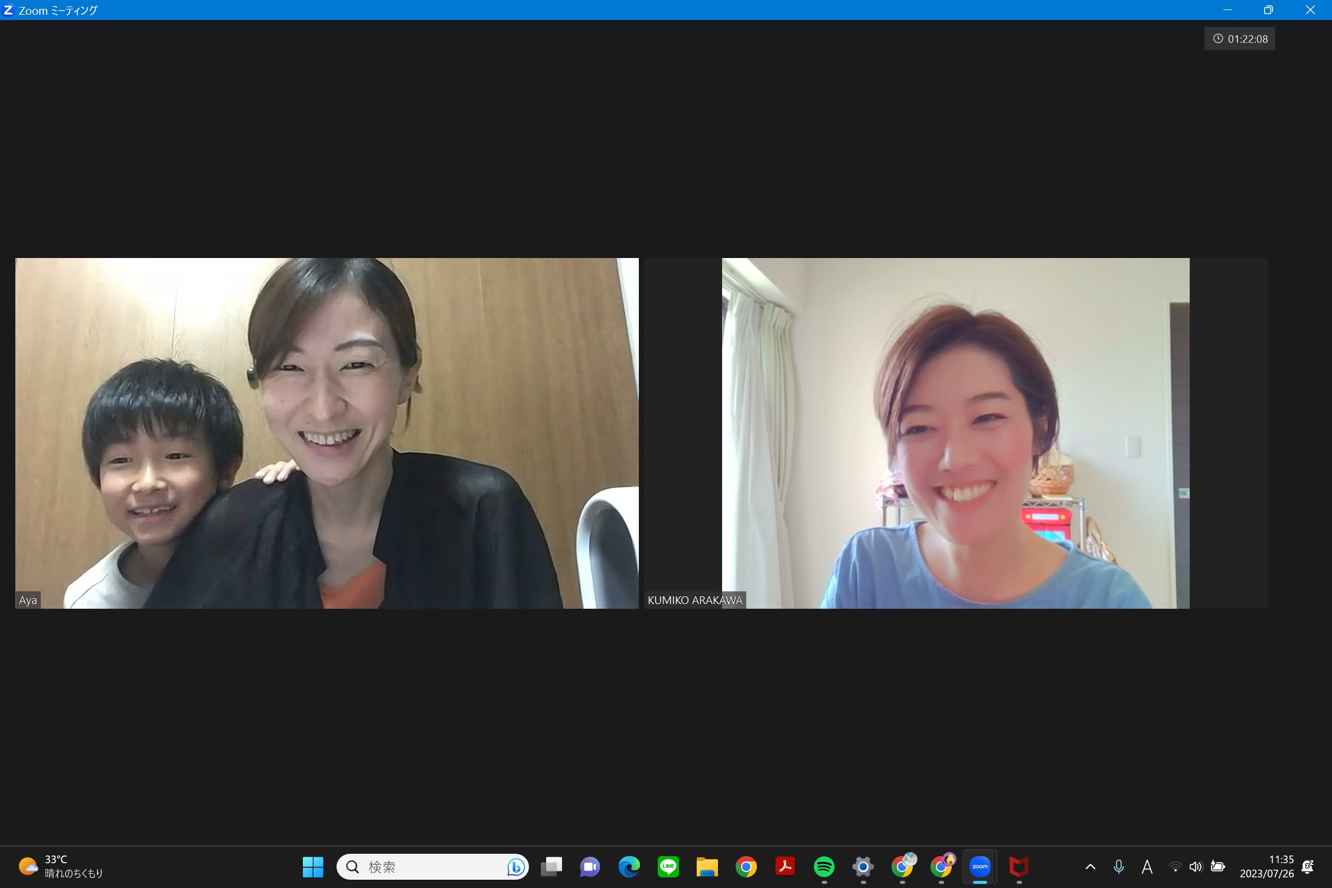This screenshot has height=888, width=1332.
Task: Click the taskbar search box
Action: click(x=432, y=867)
